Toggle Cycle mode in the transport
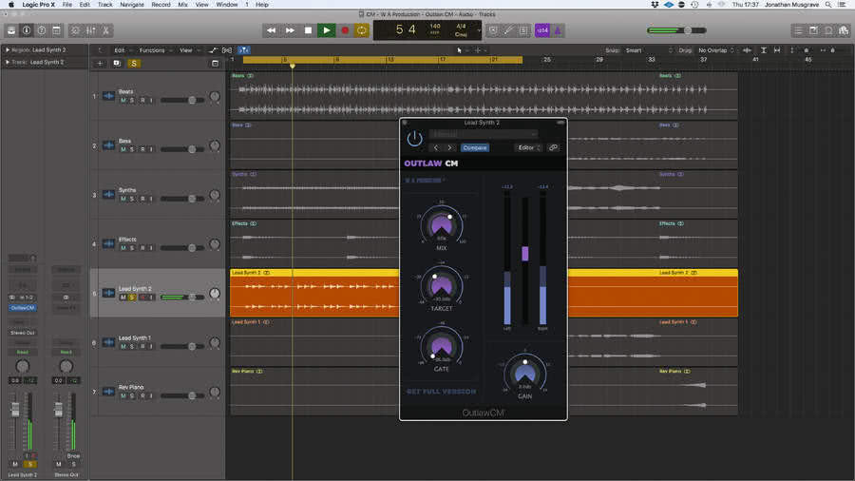The width and height of the screenshot is (855, 481). coord(362,30)
